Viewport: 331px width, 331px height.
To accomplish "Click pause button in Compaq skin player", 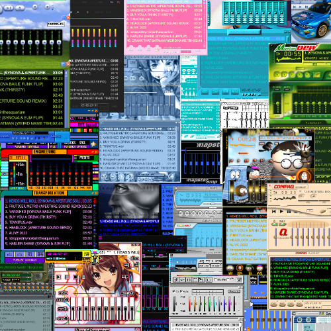I will point(289,211).
